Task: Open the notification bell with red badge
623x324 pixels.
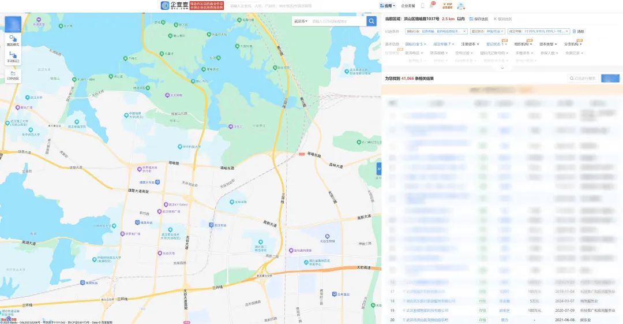Action: [431, 6]
